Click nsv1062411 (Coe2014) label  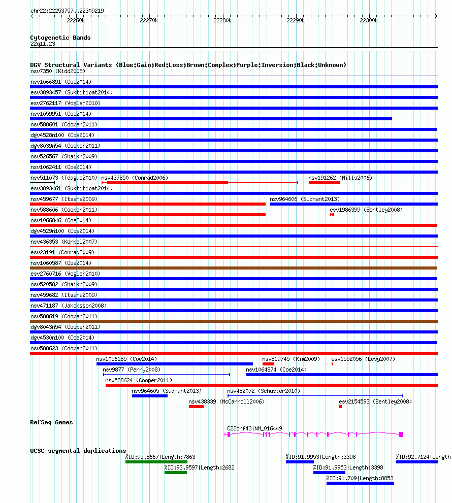(x=61, y=167)
